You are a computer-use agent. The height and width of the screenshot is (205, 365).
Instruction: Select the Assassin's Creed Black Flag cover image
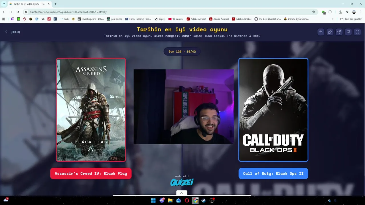click(x=91, y=110)
